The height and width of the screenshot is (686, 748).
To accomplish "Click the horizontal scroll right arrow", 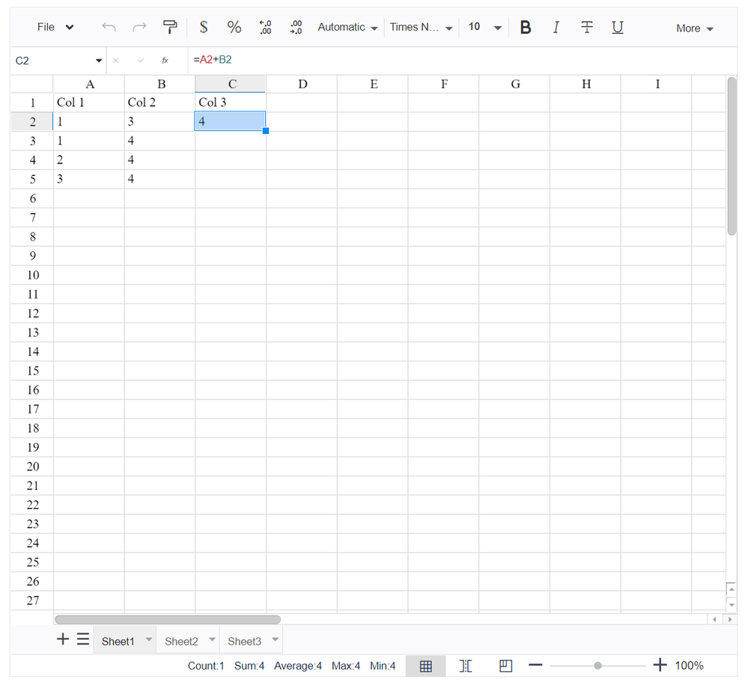I will pos(730,619).
